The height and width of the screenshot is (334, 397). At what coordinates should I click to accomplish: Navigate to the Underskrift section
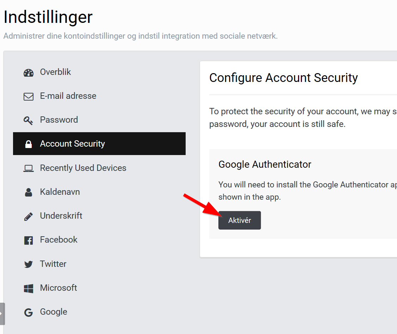pos(61,216)
